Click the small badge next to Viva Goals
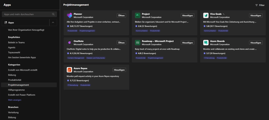 pos(224,14)
